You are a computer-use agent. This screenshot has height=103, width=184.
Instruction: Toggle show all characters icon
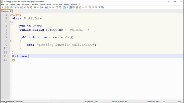(x=68, y=7)
